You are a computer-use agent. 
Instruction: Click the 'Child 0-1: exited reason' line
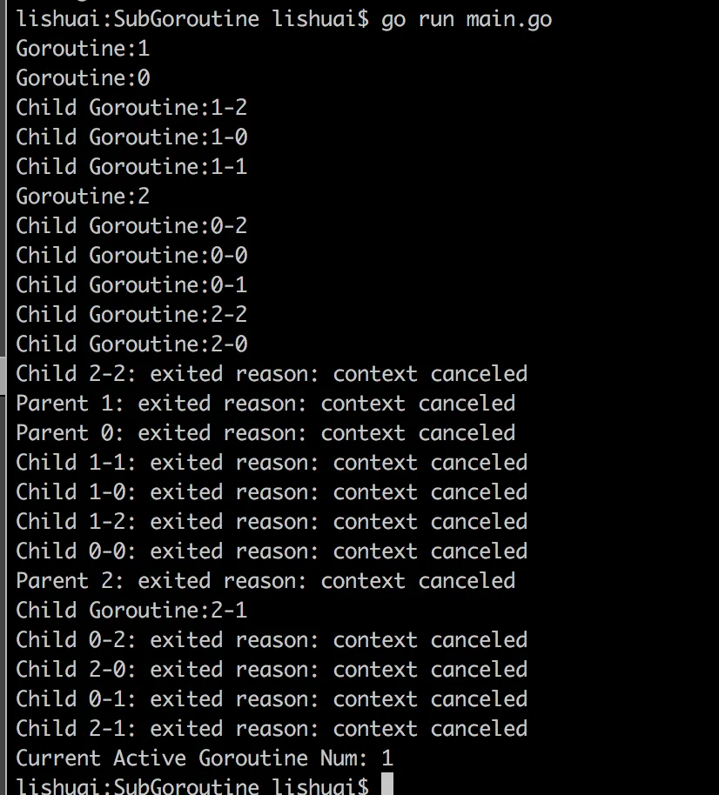tap(272, 698)
